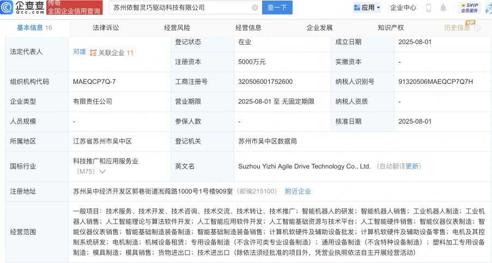Expand the 国标行业 M75 chevron

tap(102, 172)
